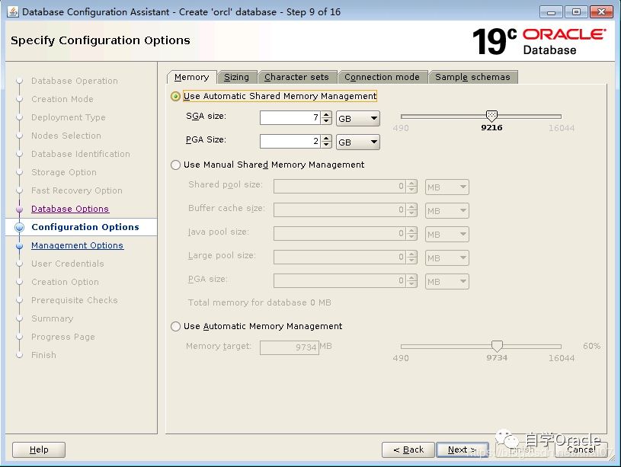This screenshot has width=621, height=467.
Task: Open the PGA size unit dropdown
Action: point(358,142)
